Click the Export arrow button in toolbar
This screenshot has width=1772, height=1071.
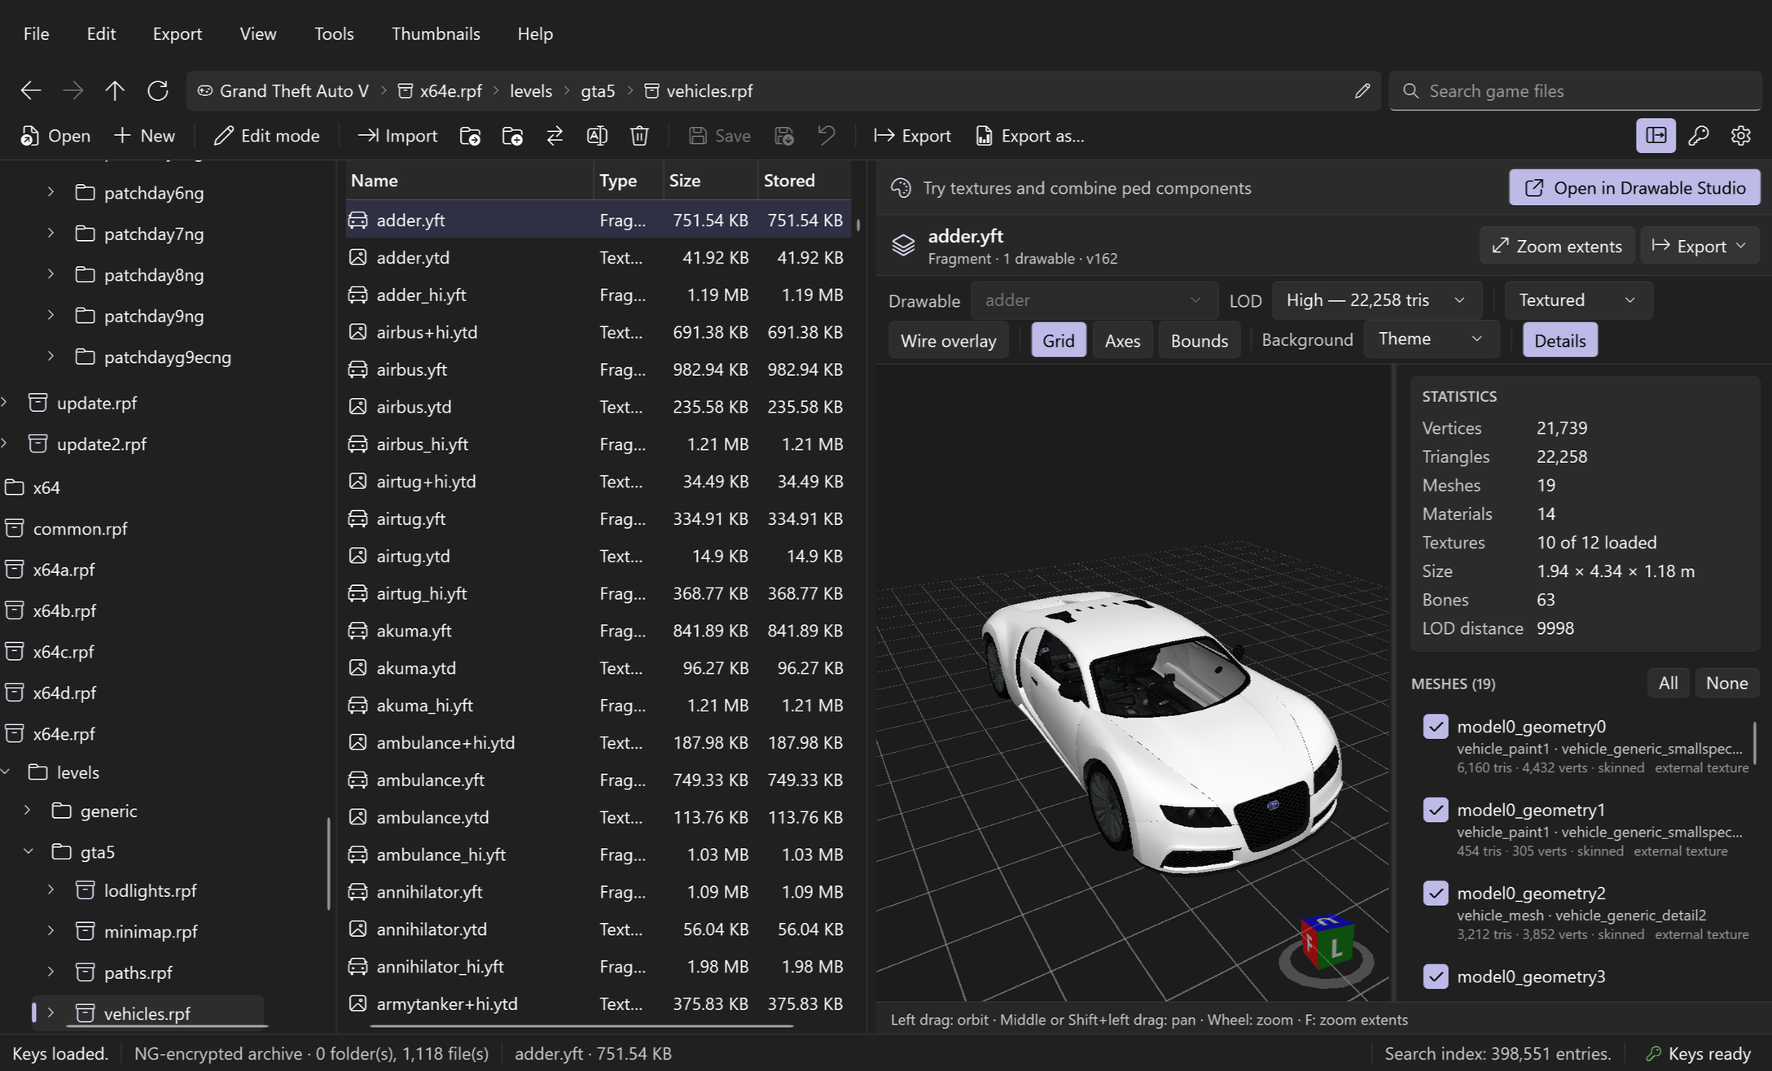tap(912, 136)
